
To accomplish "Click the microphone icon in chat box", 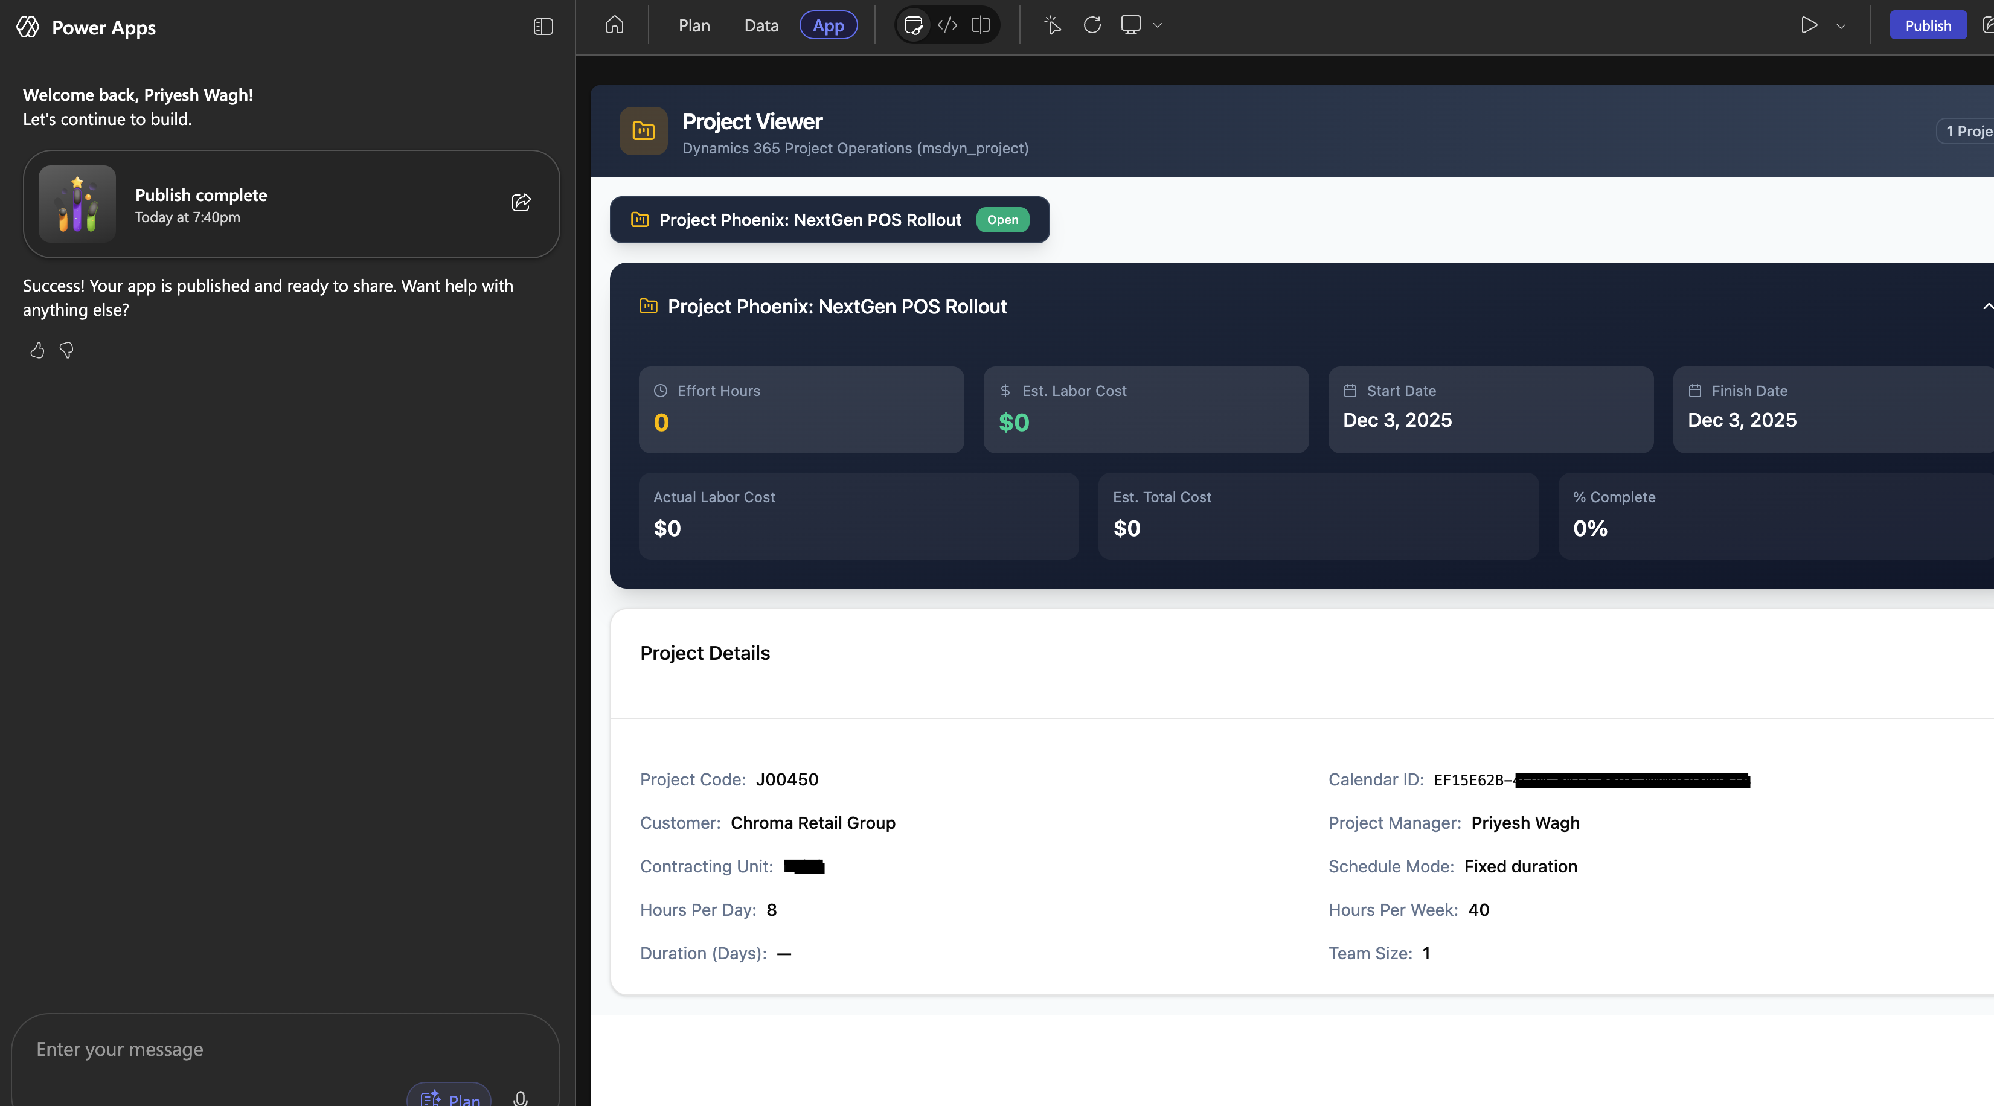I will [520, 1098].
